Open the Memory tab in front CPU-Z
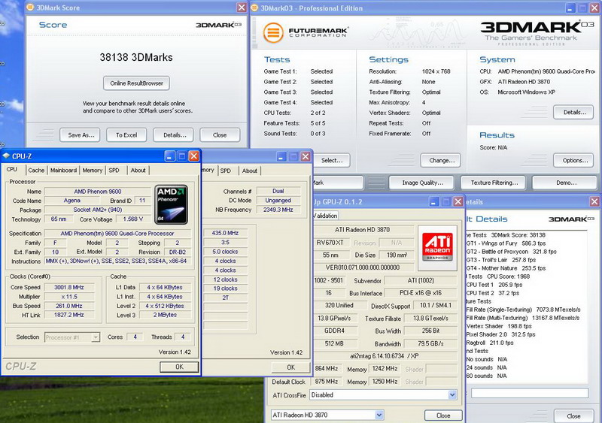The width and height of the screenshot is (602, 423). [x=93, y=171]
